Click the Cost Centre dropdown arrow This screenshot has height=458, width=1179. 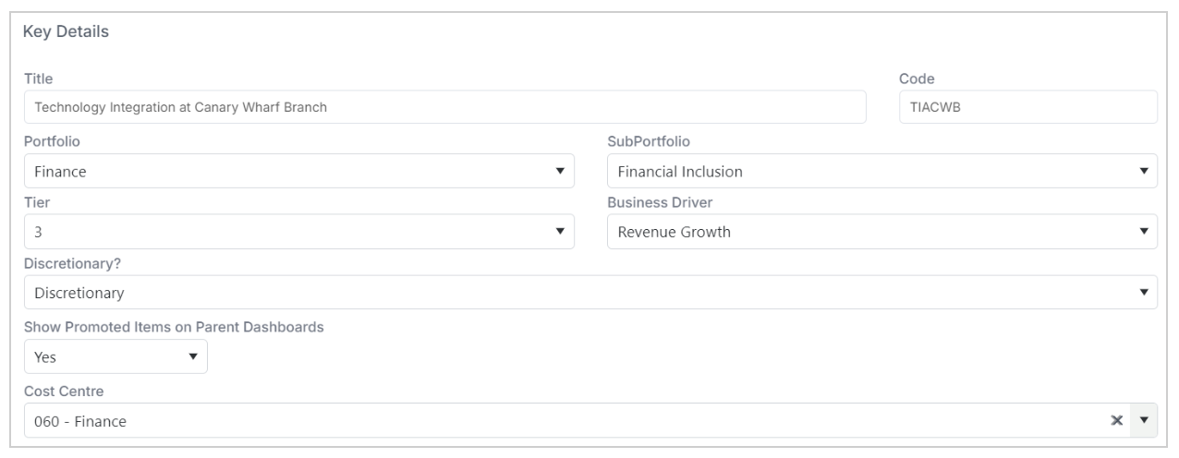[x=1144, y=420]
